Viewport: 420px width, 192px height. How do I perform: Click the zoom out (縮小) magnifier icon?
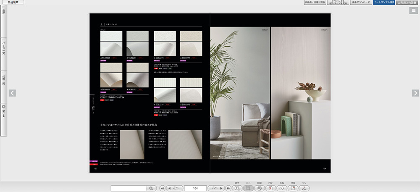coord(248,188)
